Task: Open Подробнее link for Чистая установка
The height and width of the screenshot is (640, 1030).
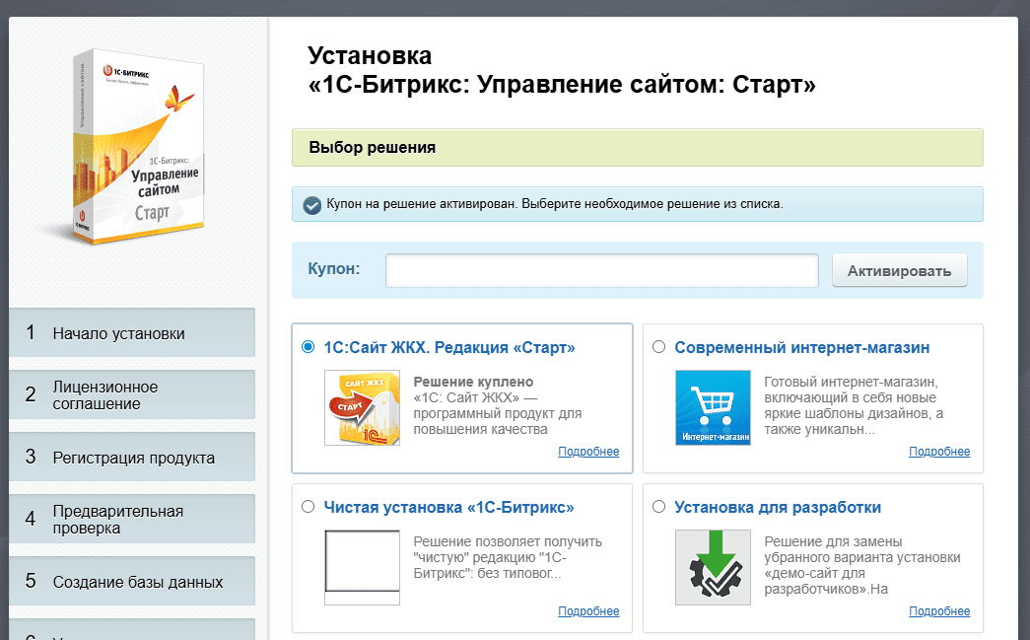Action: [588, 611]
